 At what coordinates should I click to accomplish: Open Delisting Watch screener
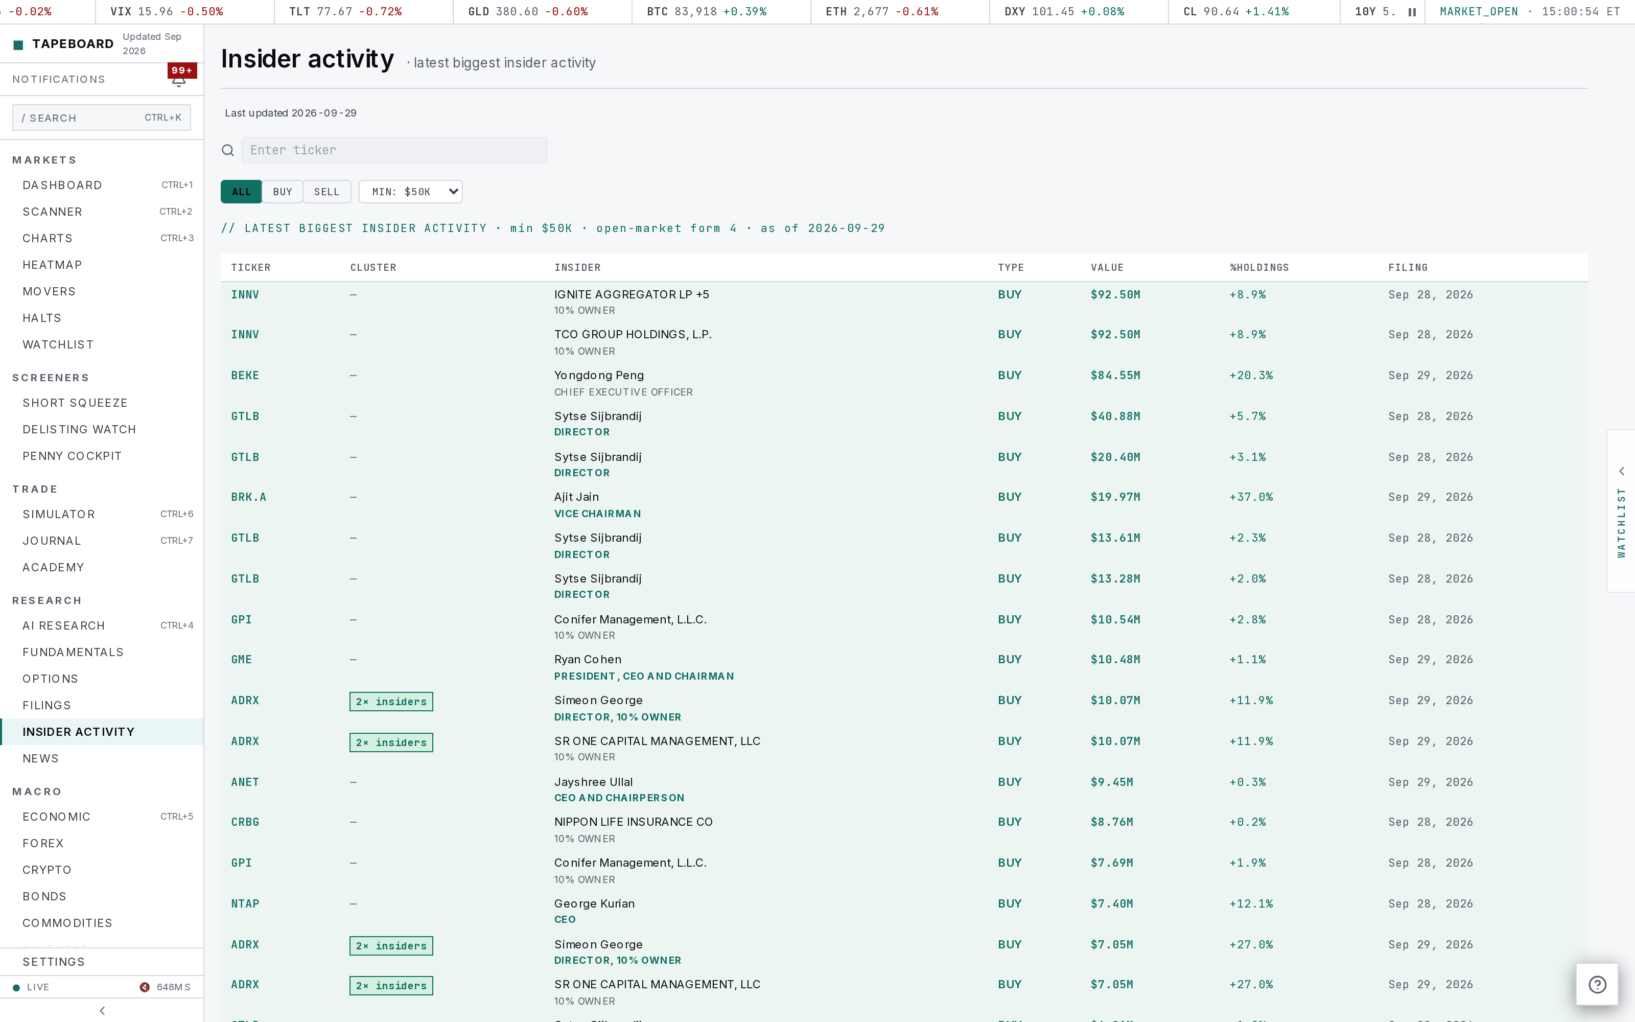point(101,429)
